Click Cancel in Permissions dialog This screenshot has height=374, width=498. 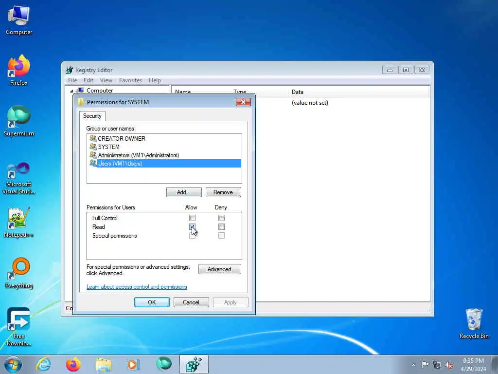[x=191, y=302]
